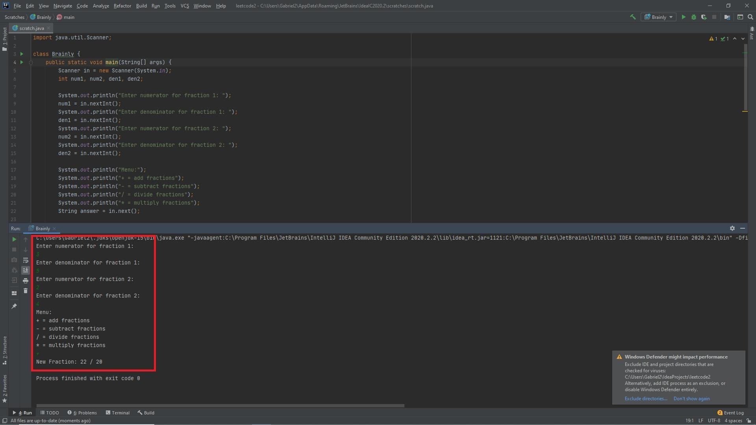Open the Refactor menu

point(122,6)
